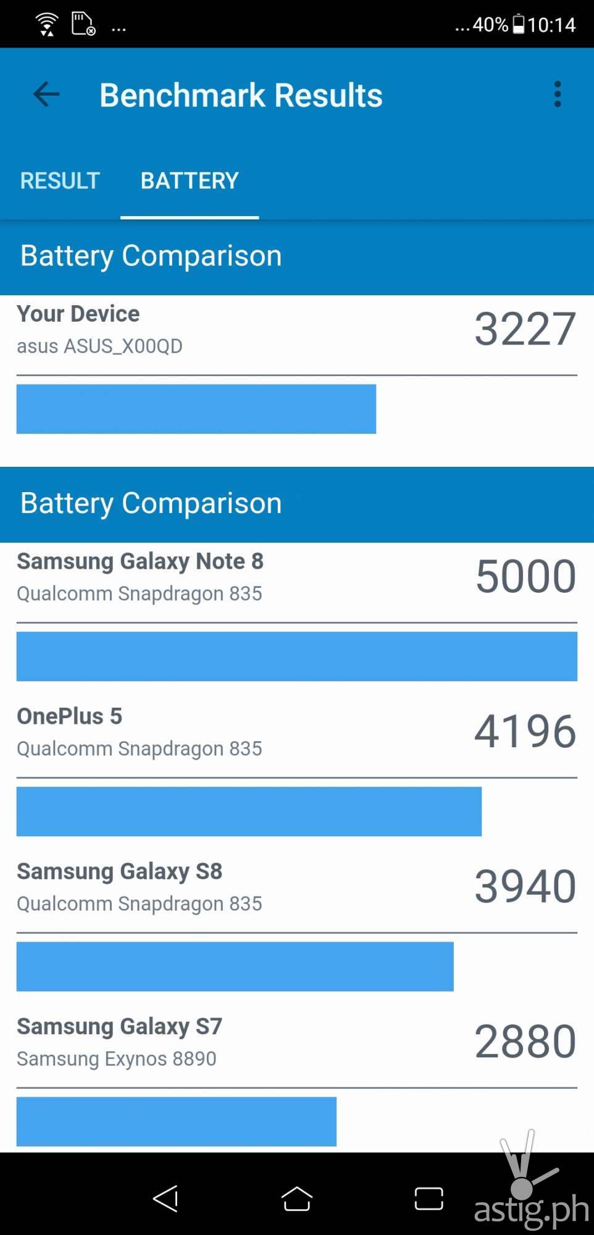Tap the asus ASUS_X00QD device name
594x1235 pixels.
(x=99, y=346)
